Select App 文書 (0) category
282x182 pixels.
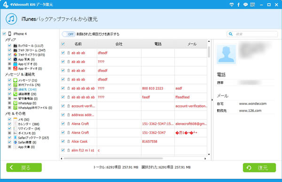[26, 147]
